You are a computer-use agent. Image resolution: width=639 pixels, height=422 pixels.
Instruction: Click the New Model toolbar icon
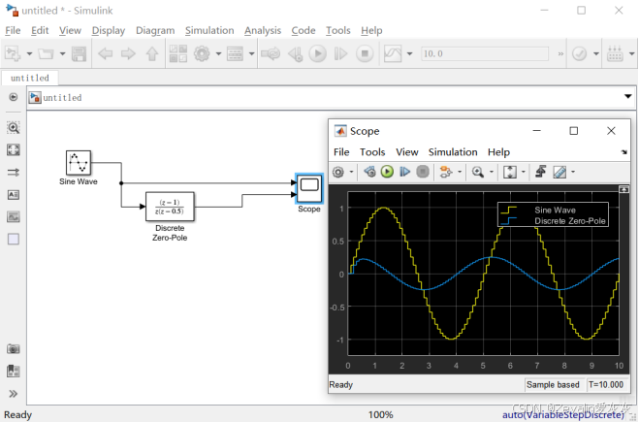click(13, 53)
